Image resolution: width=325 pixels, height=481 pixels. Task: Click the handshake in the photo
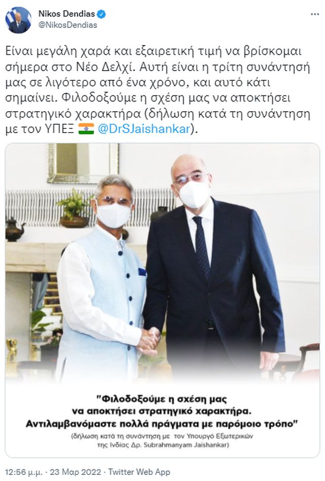(x=149, y=340)
